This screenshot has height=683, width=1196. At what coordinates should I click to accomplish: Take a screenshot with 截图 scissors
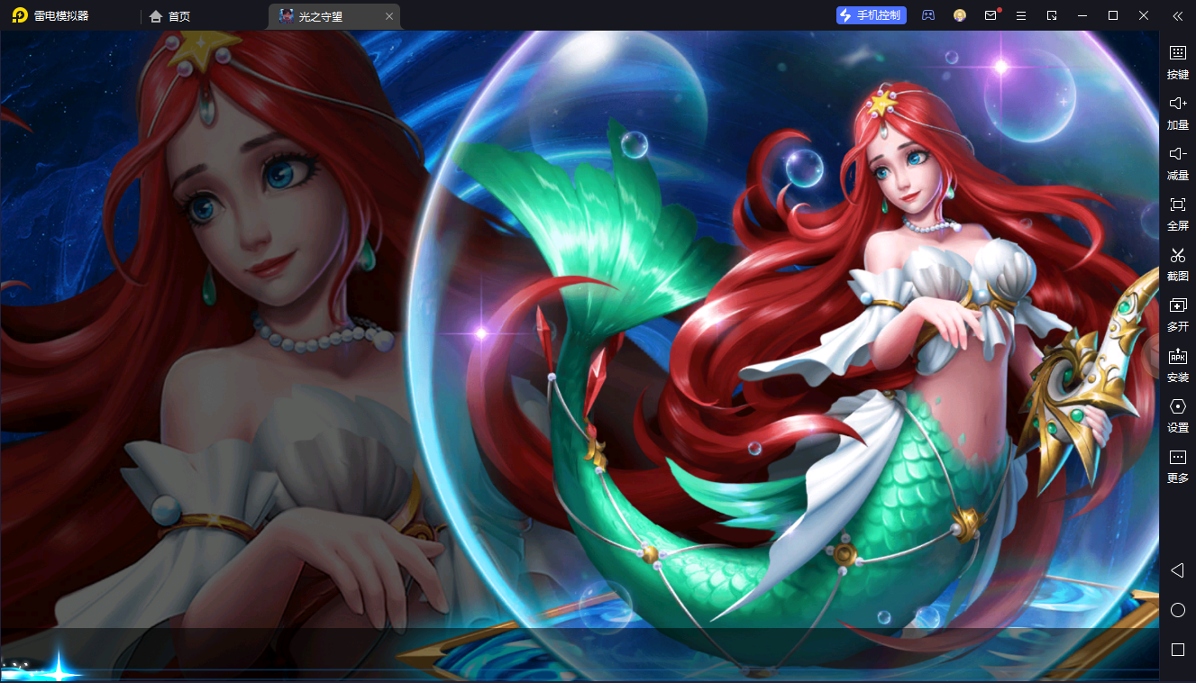coord(1177,264)
